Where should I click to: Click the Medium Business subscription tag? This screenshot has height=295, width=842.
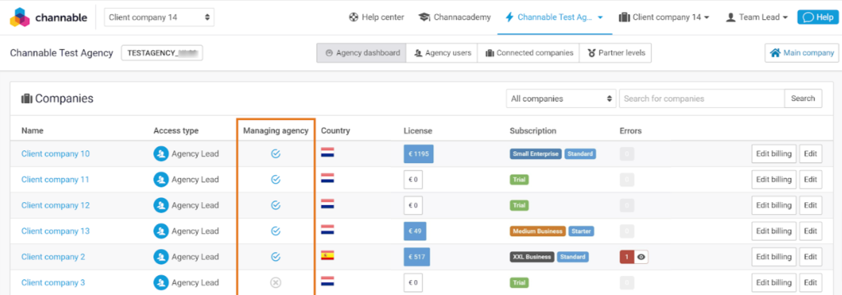pos(537,231)
